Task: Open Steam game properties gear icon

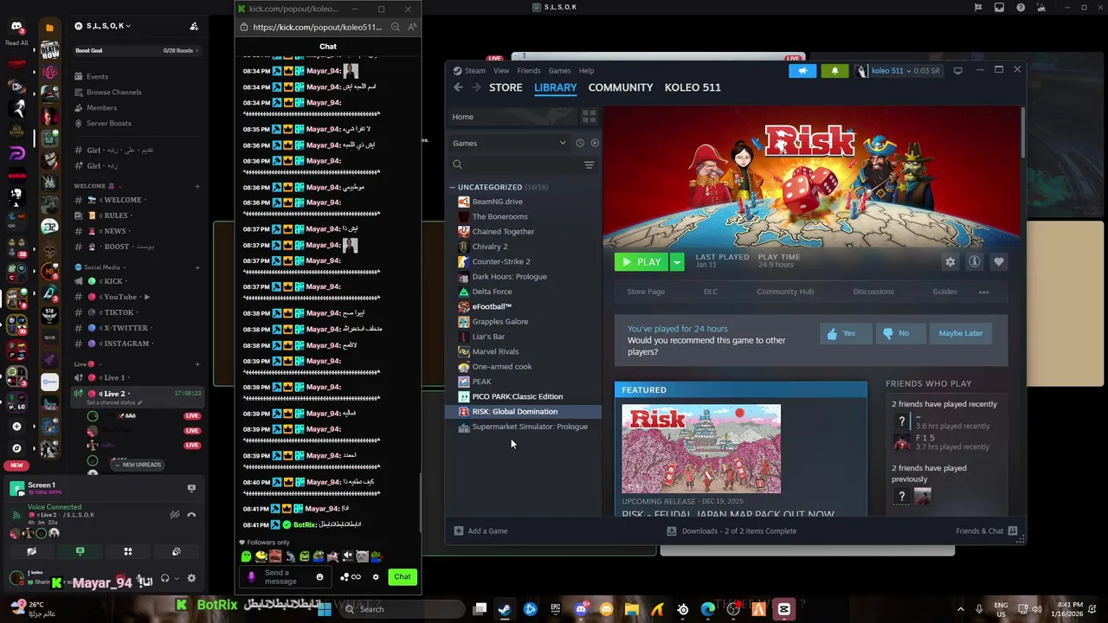Action: [950, 262]
